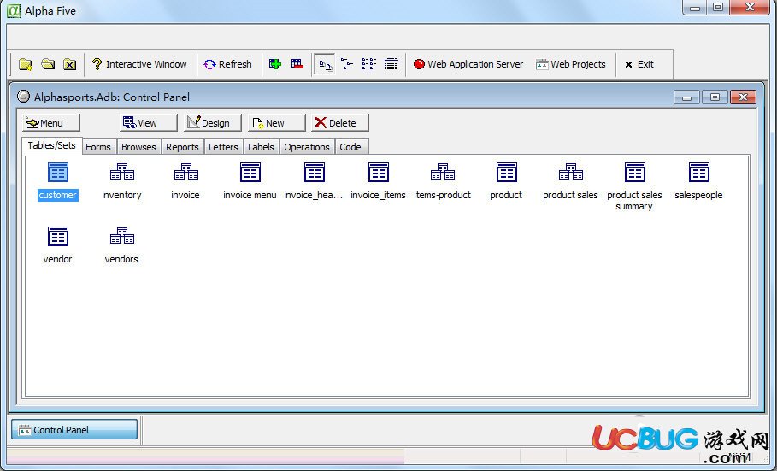
Task: Click the new database folder icon
Action: coord(26,64)
